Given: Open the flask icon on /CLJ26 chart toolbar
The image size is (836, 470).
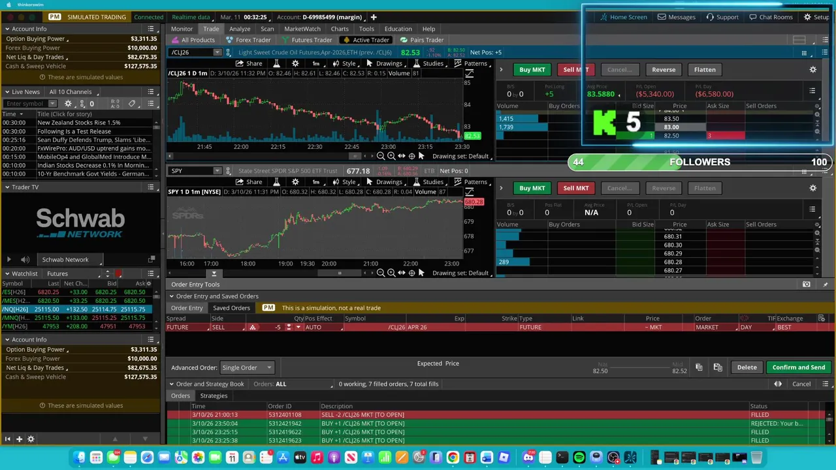Looking at the screenshot, I should pos(276,63).
